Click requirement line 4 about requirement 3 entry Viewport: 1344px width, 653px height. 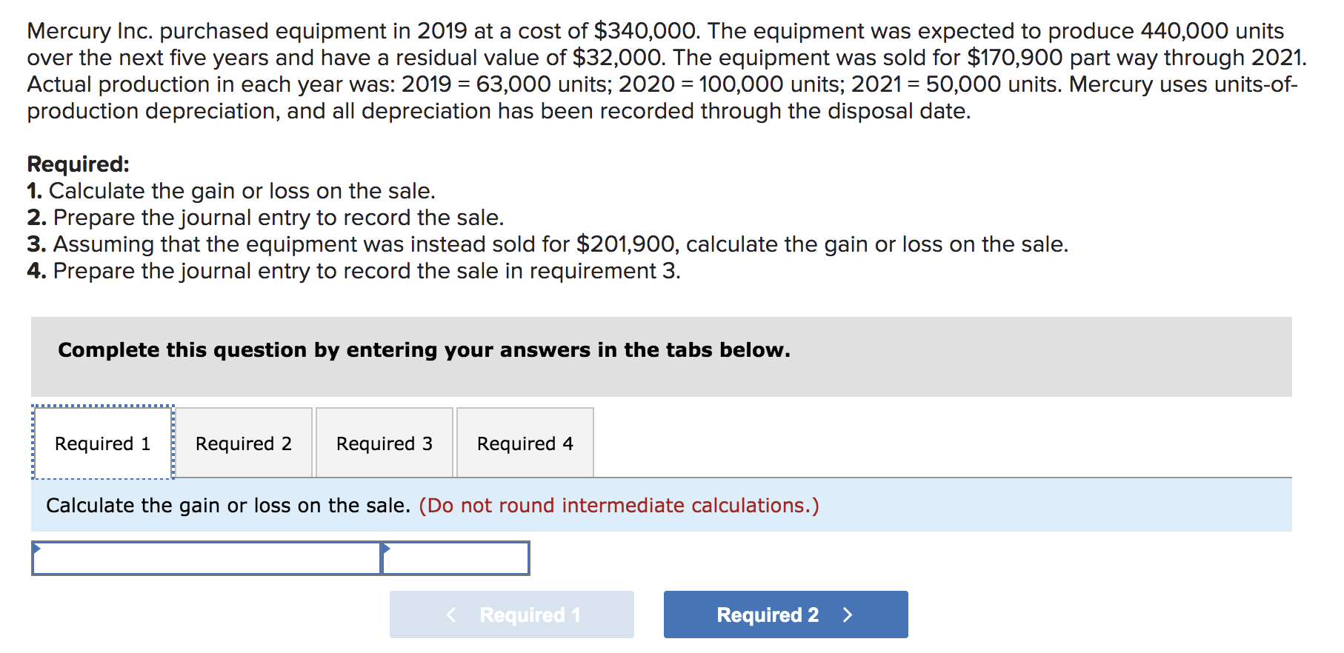click(x=353, y=271)
